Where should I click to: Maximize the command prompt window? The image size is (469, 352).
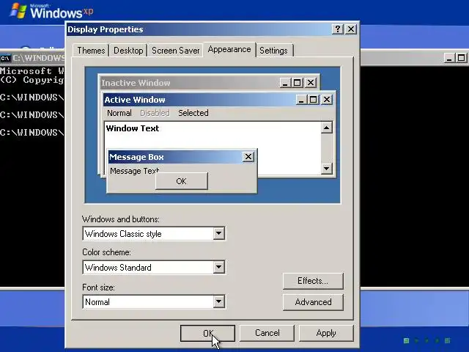click(x=461, y=58)
